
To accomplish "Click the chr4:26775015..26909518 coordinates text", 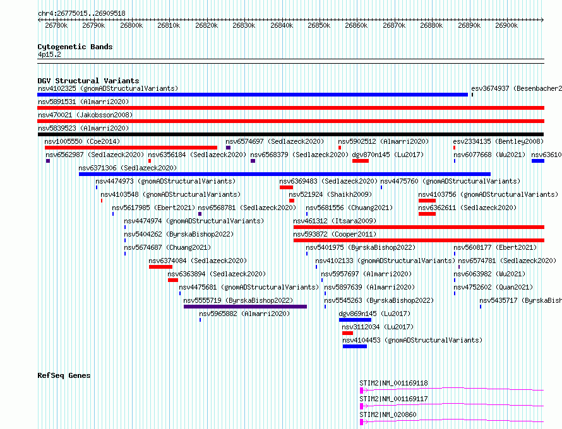I will tap(81, 13).
